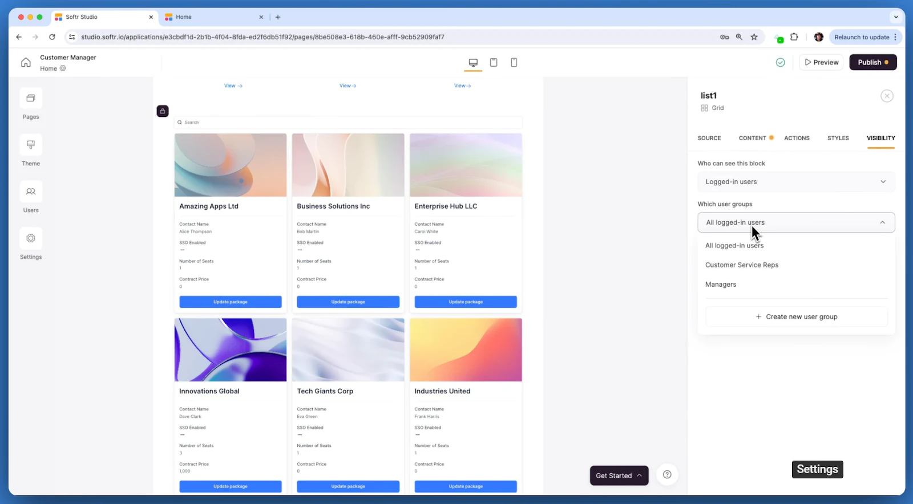Open the help question mark icon
The image size is (913, 504).
click(x=667, y=475)
